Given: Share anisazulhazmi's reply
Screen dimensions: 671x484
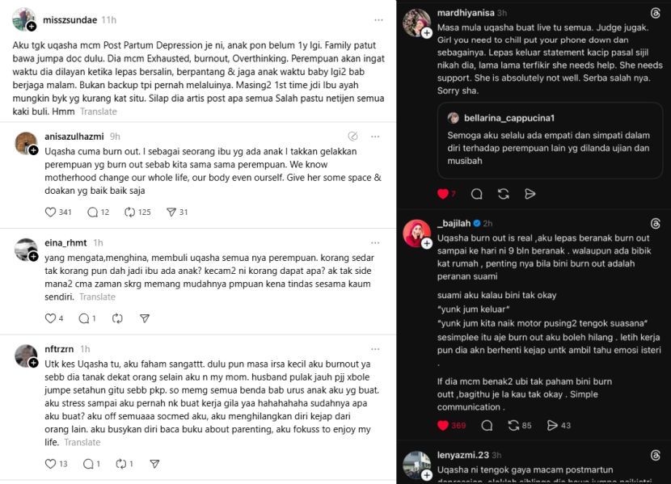Looking at the screenshot, I should (171, 213).
